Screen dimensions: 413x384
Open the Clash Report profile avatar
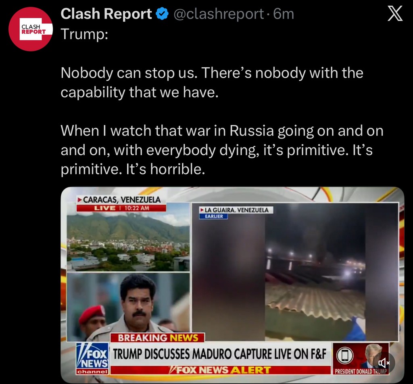point(31,29)
